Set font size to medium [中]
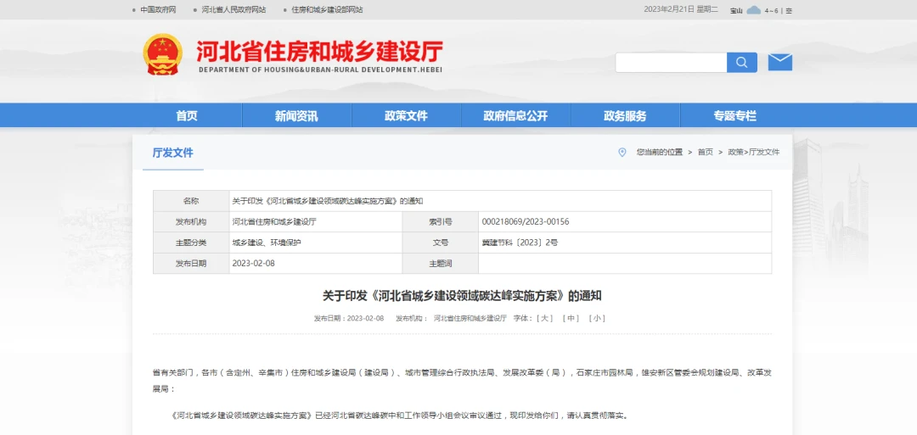This screenshot has height=435, width=917. [x=571, y=319]
